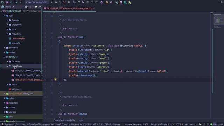Click the pink toolbar icon beside teal search

tap(121, 2)
